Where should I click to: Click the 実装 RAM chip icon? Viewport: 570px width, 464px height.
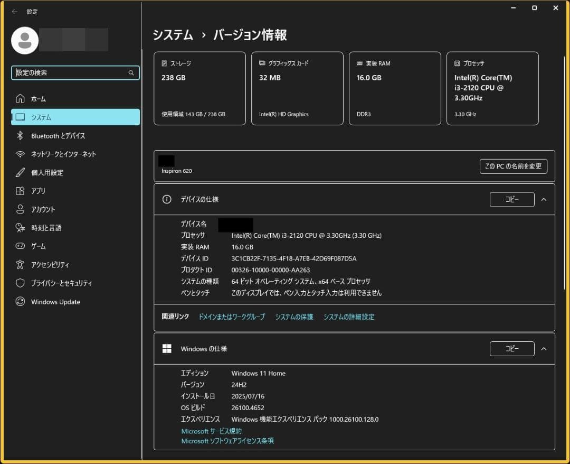[x=359, y=63]
